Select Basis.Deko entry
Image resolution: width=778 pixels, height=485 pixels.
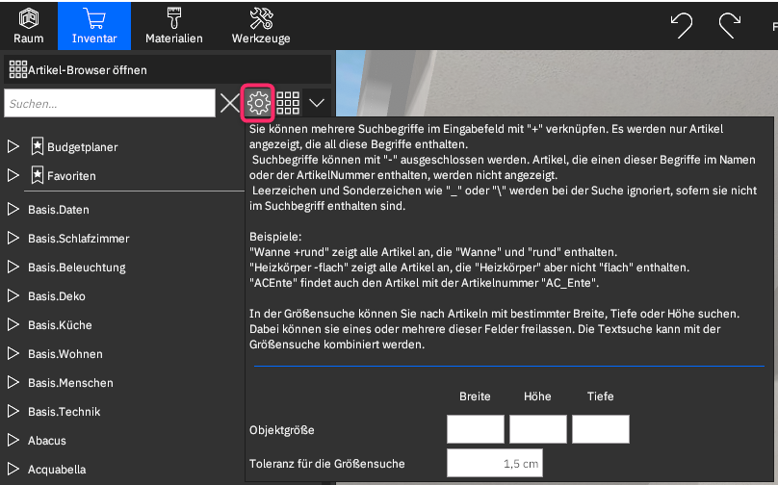(x=57, y=296)
